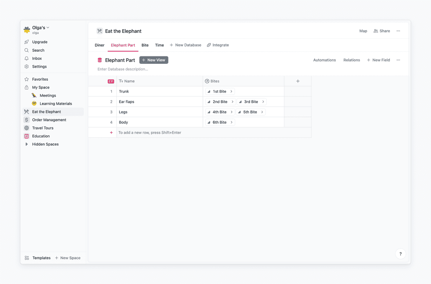Click the New View button

coord(154,60)
